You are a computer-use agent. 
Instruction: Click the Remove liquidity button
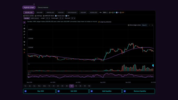click(139, 91)
